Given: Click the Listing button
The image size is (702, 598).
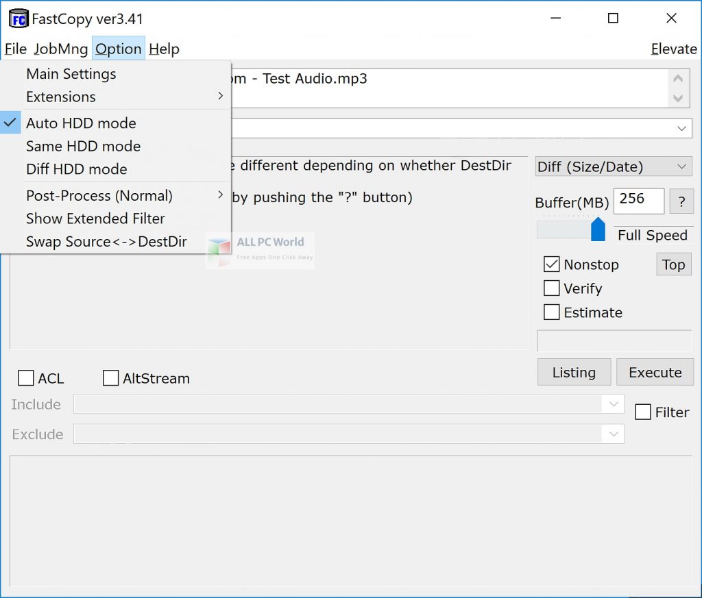Looking at the screenshot, I should 574,372.
